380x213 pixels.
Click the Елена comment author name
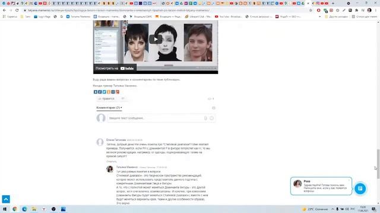point(116,140)
